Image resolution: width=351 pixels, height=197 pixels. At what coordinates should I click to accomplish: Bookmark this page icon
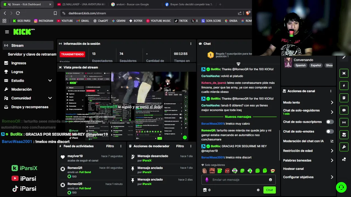(x=55, y=13)
